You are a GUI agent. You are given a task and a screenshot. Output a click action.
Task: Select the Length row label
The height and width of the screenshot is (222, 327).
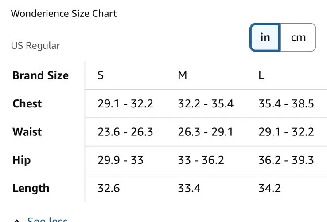click(31, 188)
